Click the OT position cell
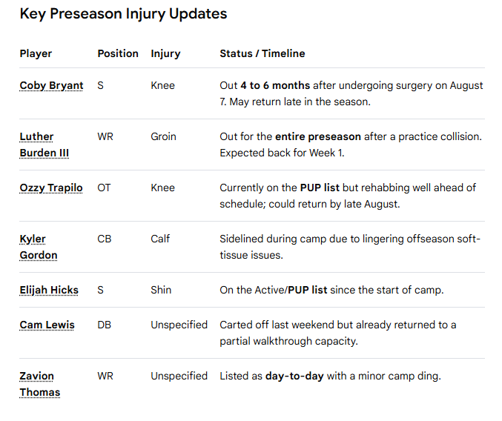 (104, 188)
